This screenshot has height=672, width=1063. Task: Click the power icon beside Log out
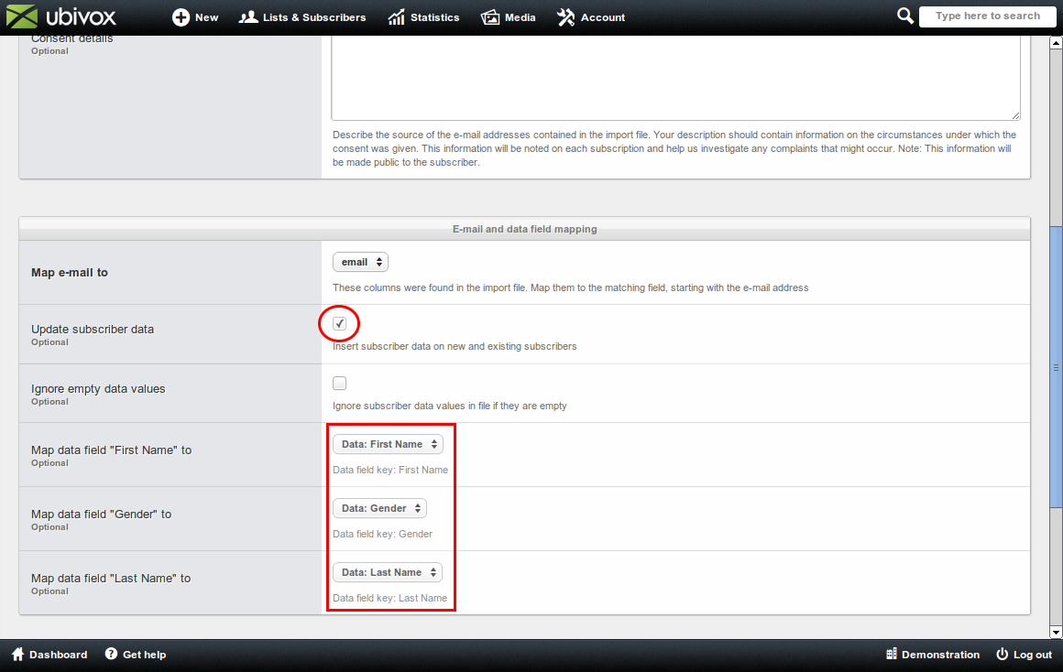1002,655
